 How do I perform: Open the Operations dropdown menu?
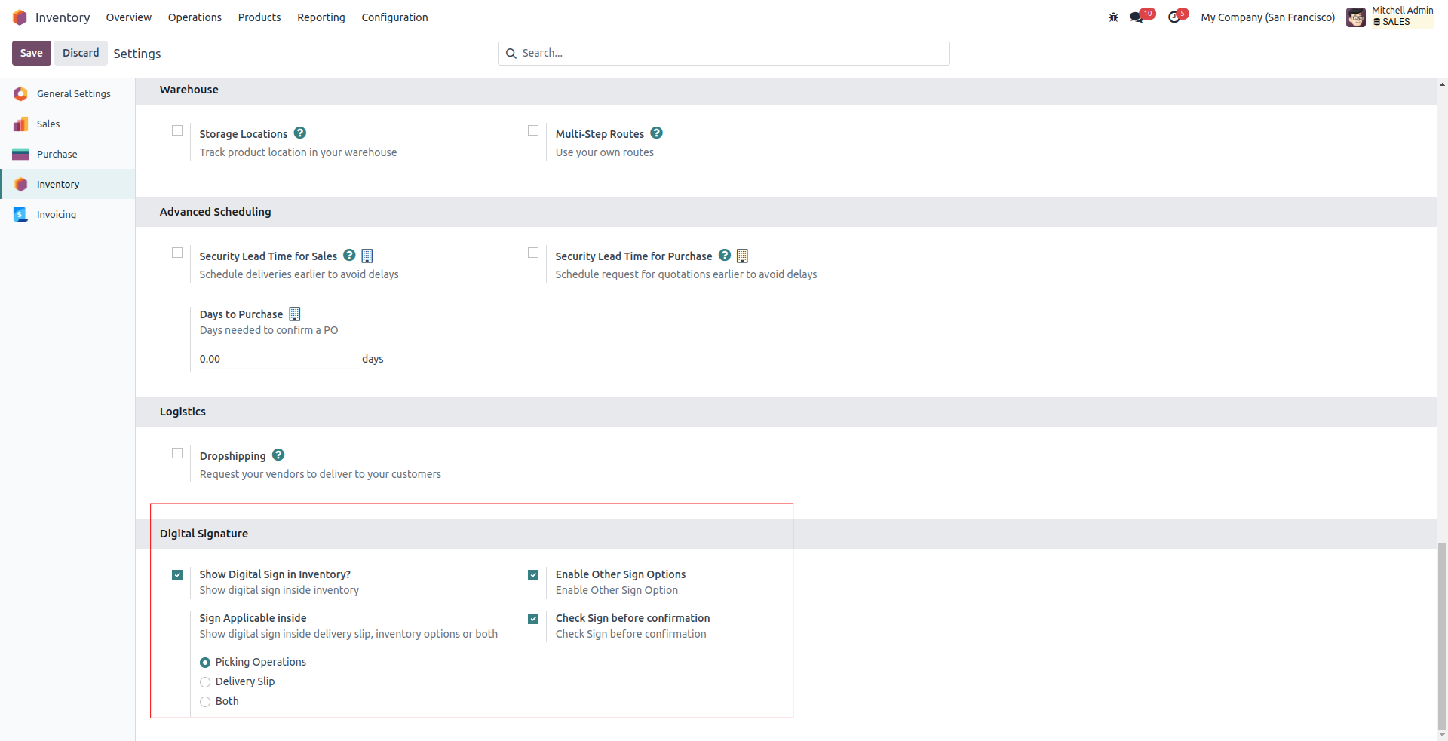coord(195,17)
